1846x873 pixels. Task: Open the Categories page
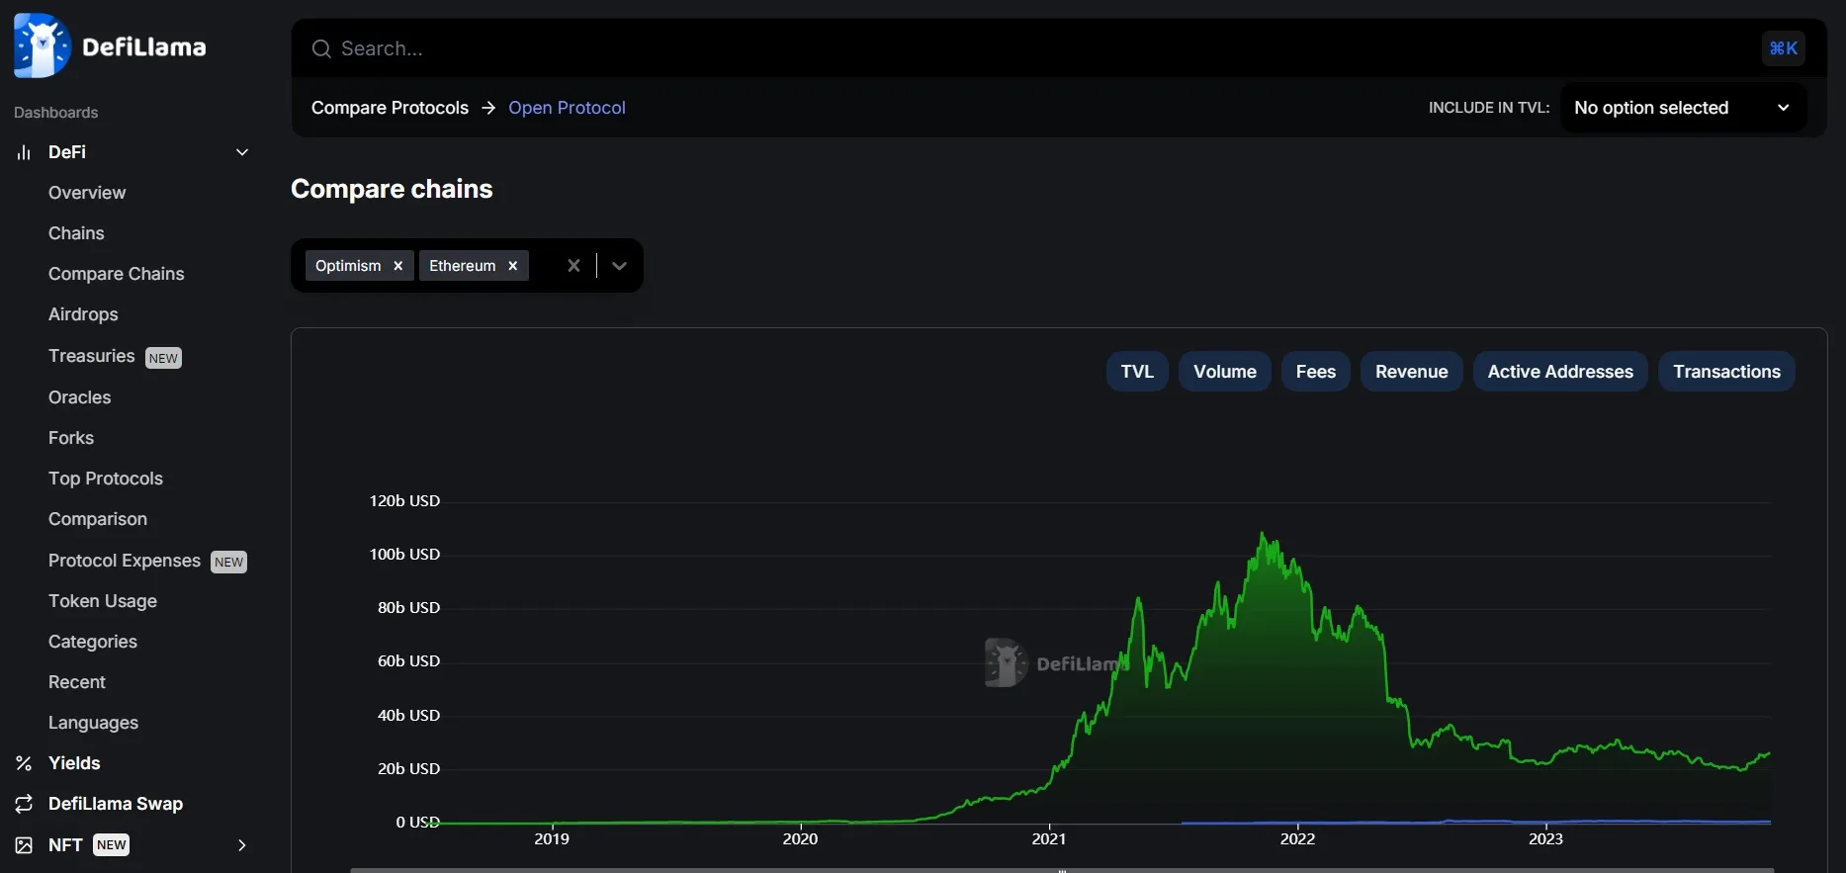point(93,642)
